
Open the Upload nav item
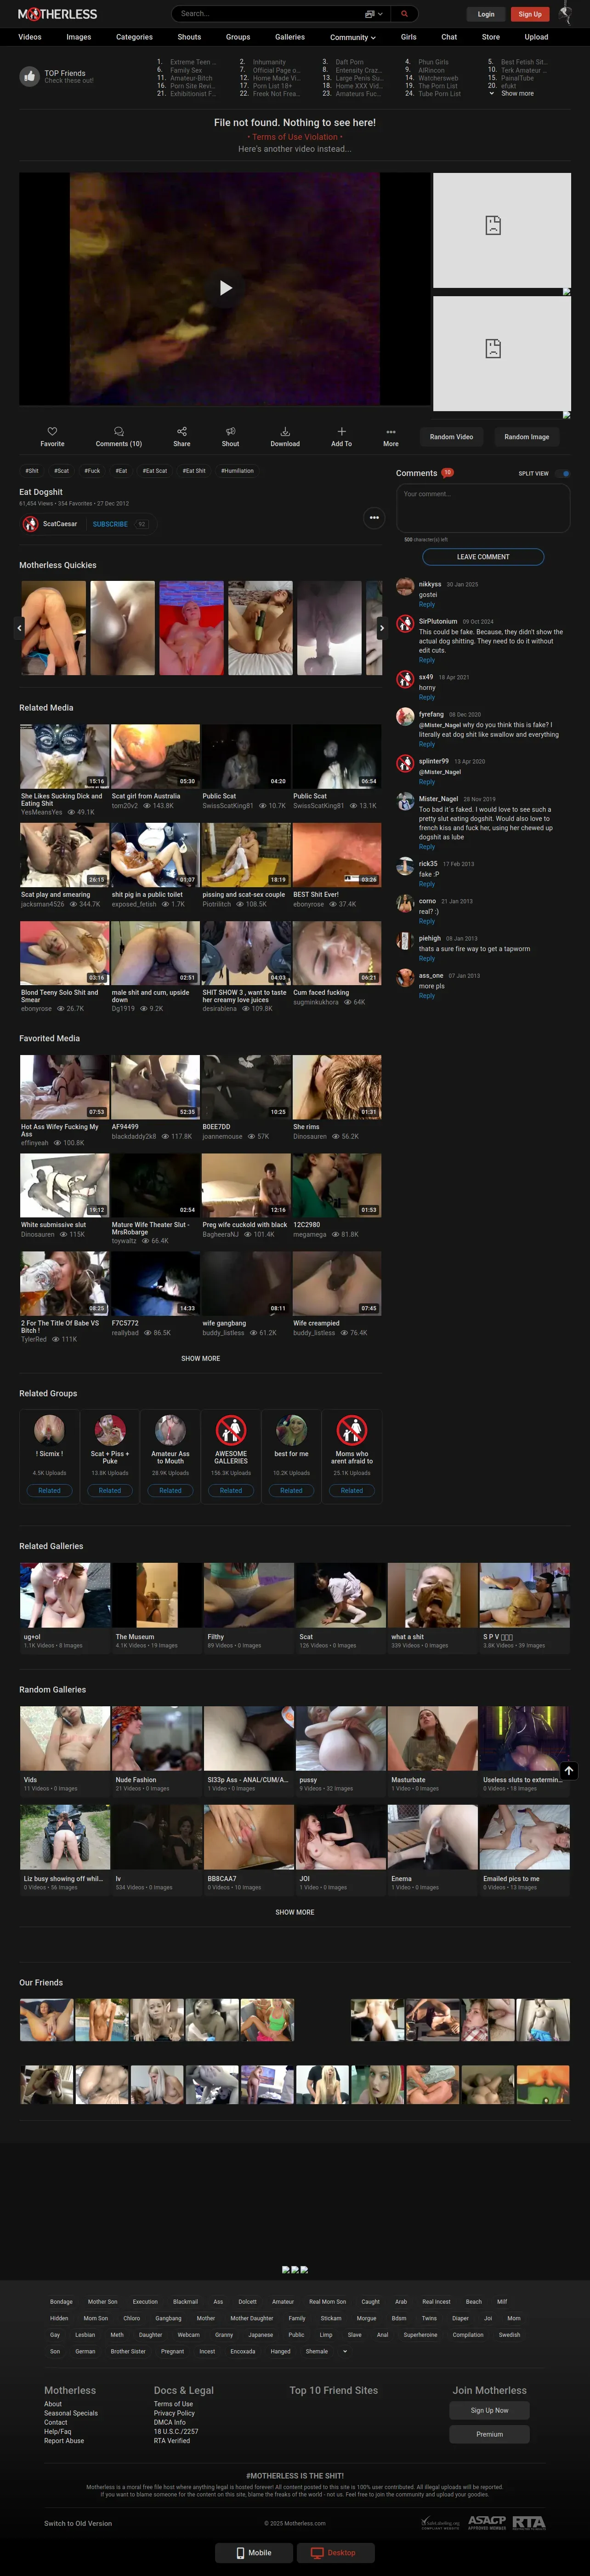coord(537,37)
